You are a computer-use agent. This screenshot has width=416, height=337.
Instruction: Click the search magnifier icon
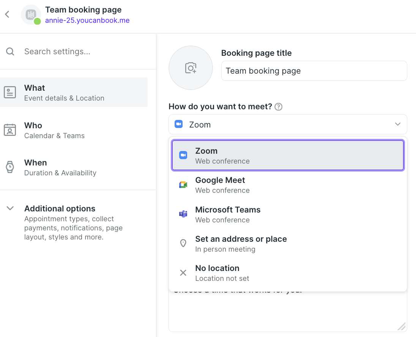click(10, 51)
